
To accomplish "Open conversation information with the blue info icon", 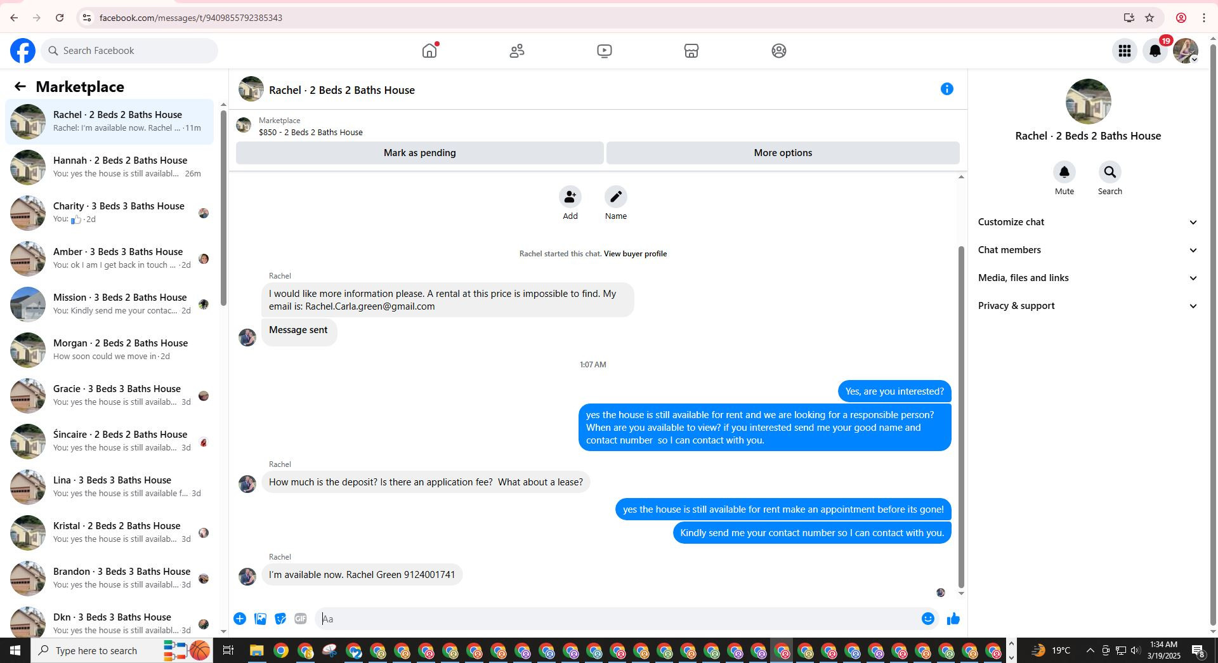I will click(947, 89).
